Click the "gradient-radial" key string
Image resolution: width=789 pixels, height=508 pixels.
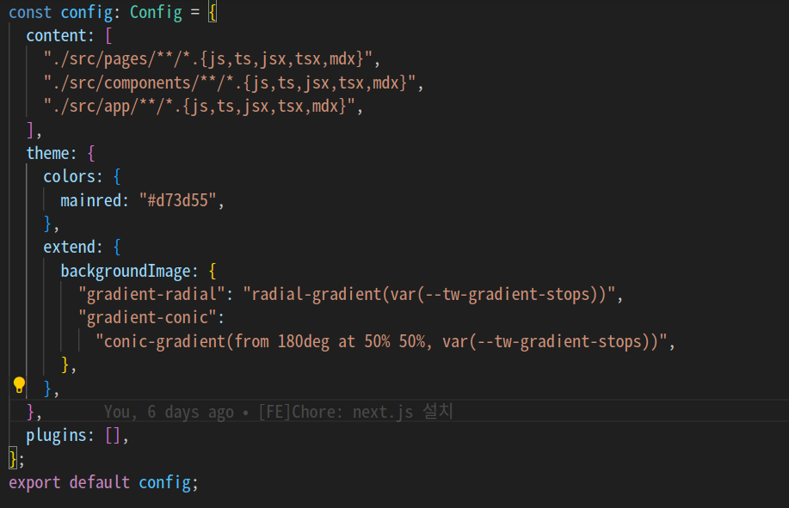pos(151,295)
